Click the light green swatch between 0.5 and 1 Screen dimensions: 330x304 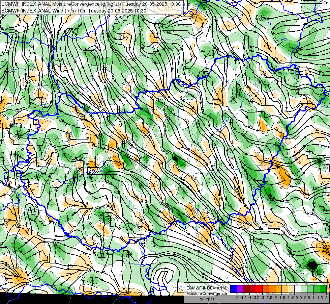tap(310, 289)
